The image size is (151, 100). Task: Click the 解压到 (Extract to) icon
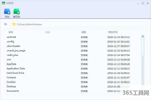click(x=17, y=11)
